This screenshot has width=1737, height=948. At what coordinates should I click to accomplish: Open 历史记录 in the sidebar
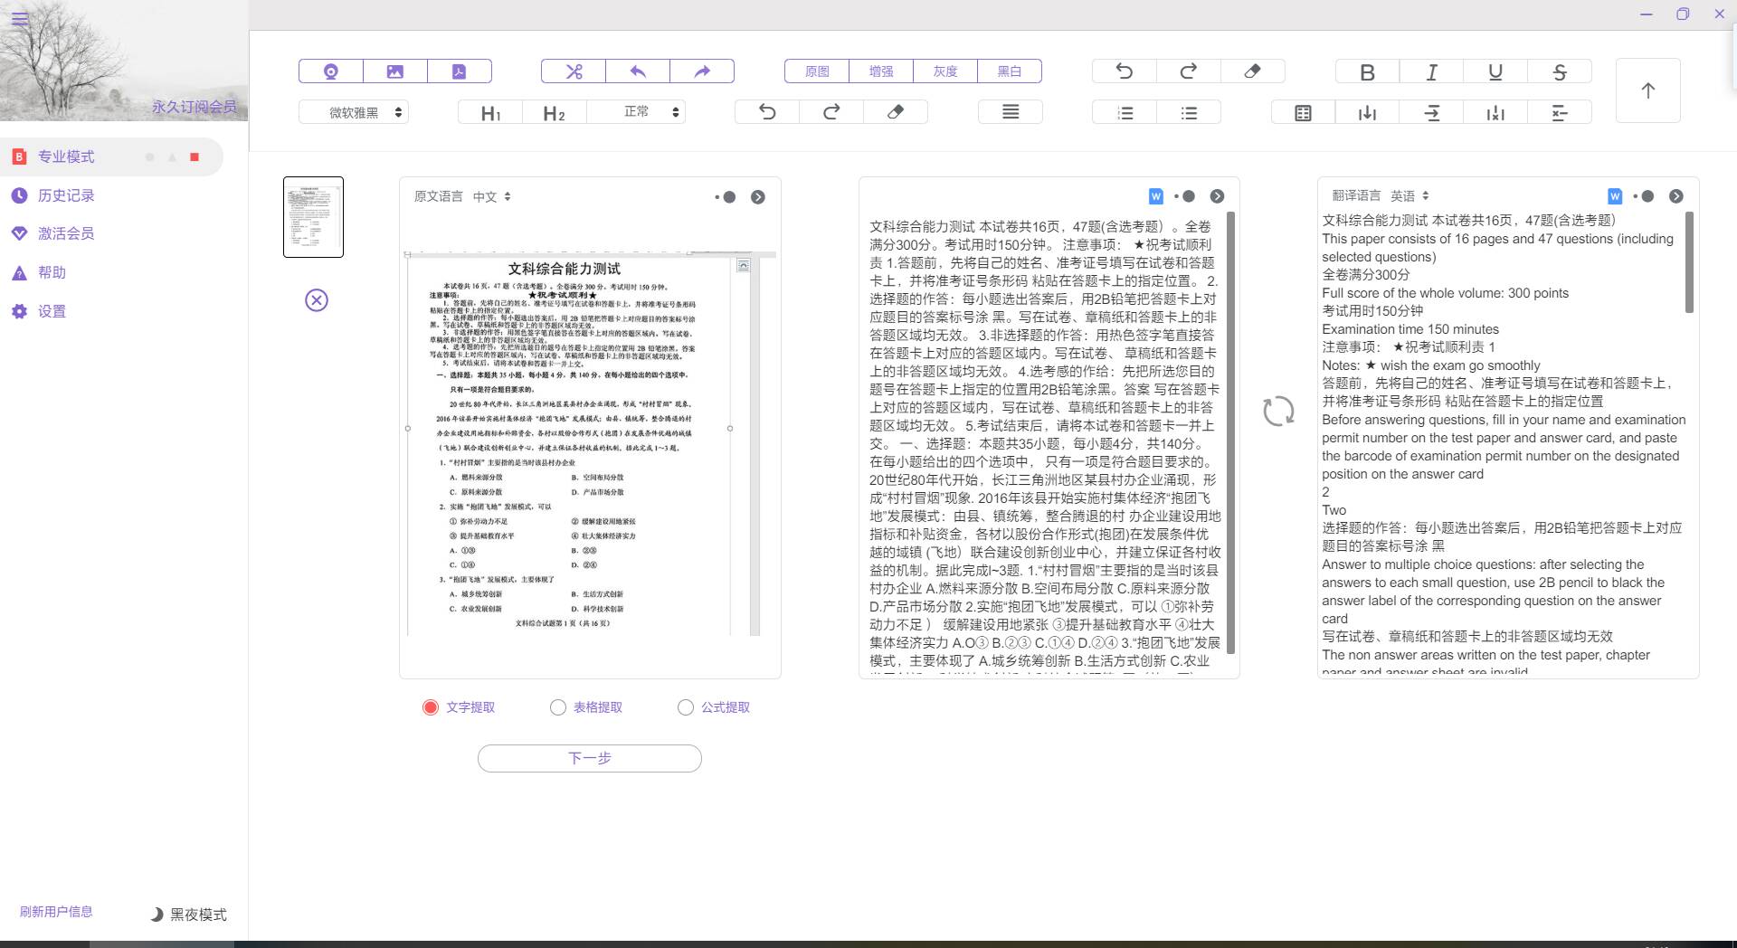pos(66,195)
